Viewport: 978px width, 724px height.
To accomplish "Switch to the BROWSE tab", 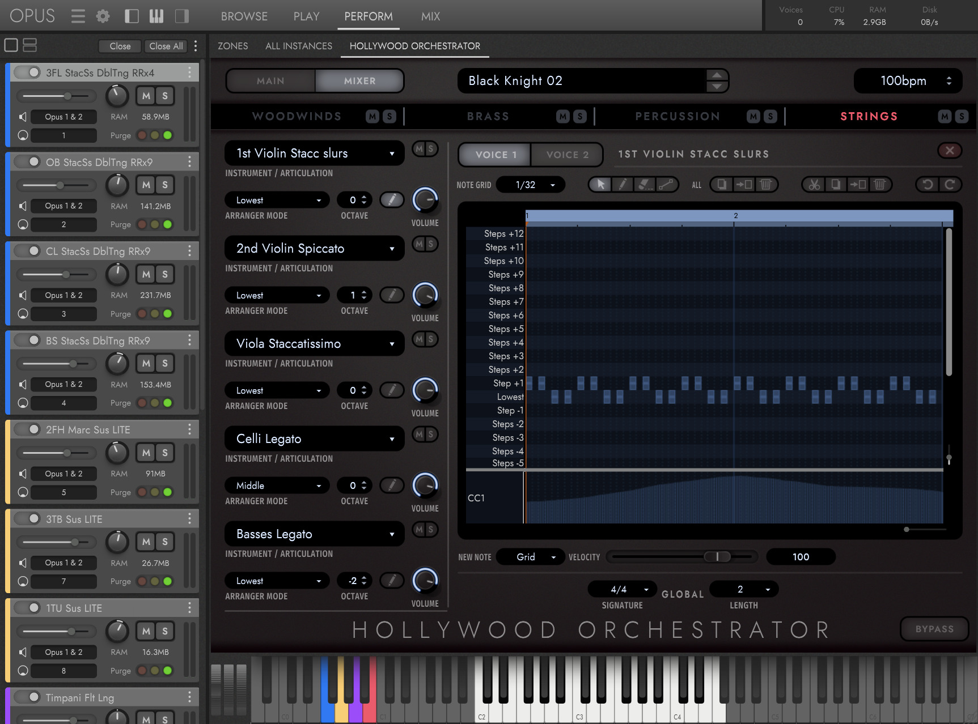I will point(244,16).
